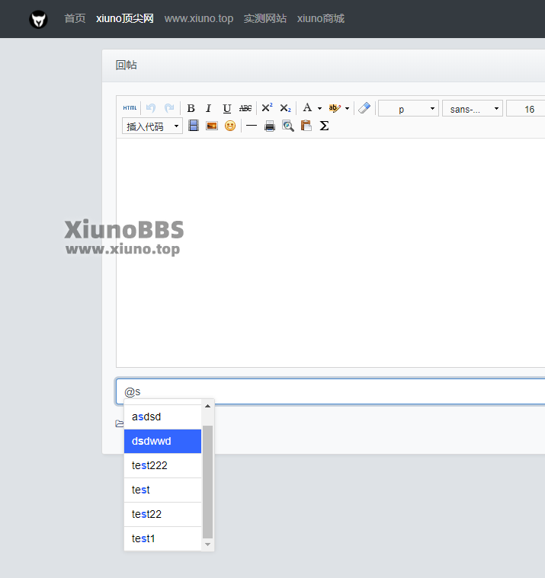Open the highlight color dropdown arrow

(x=348, y=108)
